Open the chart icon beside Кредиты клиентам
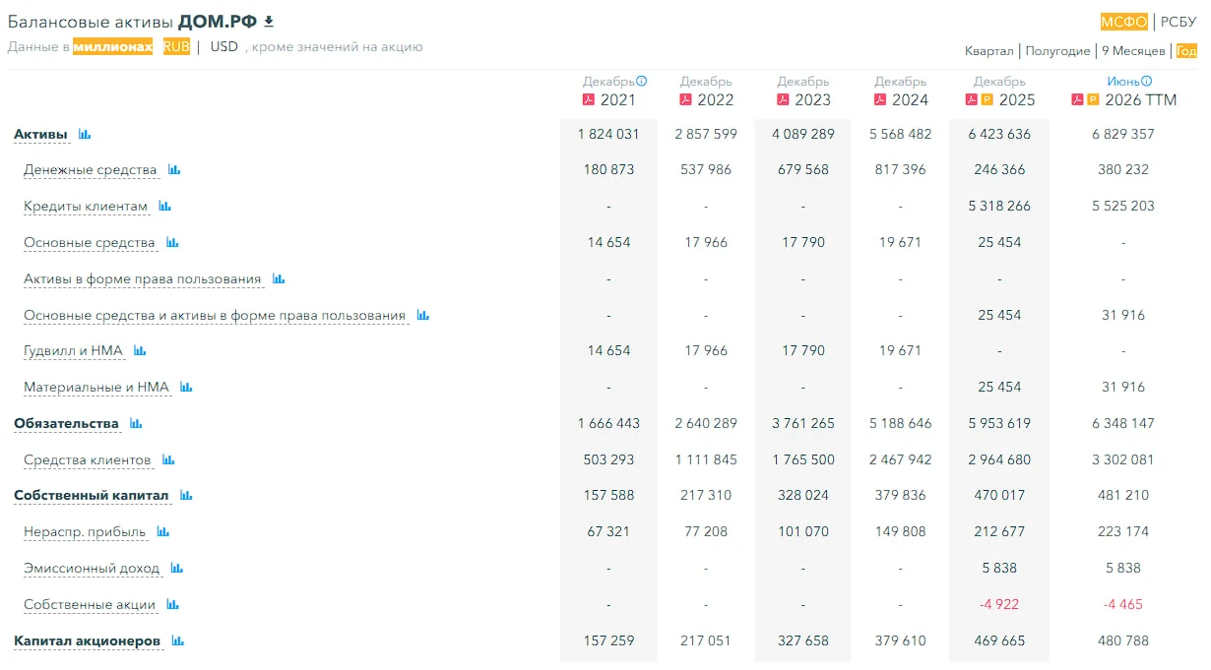 165,207
